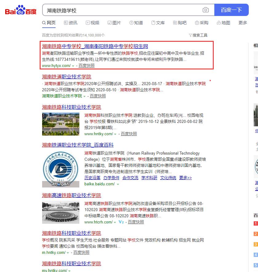Open the 文库 tab
Viewport: 258px width, 272px height.
point(158,23)
